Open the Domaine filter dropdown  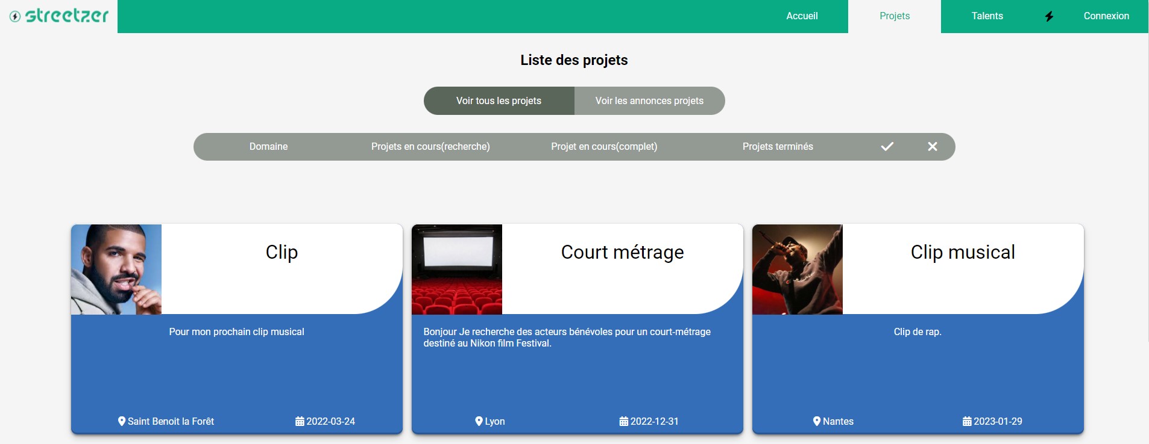269,147
